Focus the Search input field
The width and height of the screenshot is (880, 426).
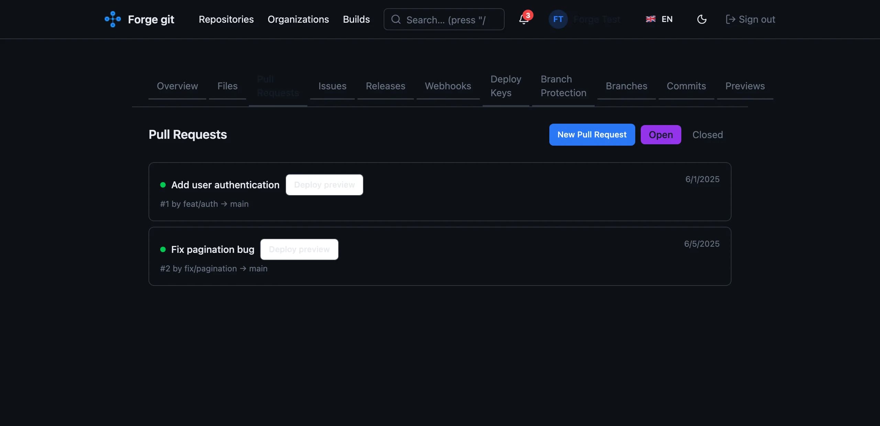pos(444,19)
